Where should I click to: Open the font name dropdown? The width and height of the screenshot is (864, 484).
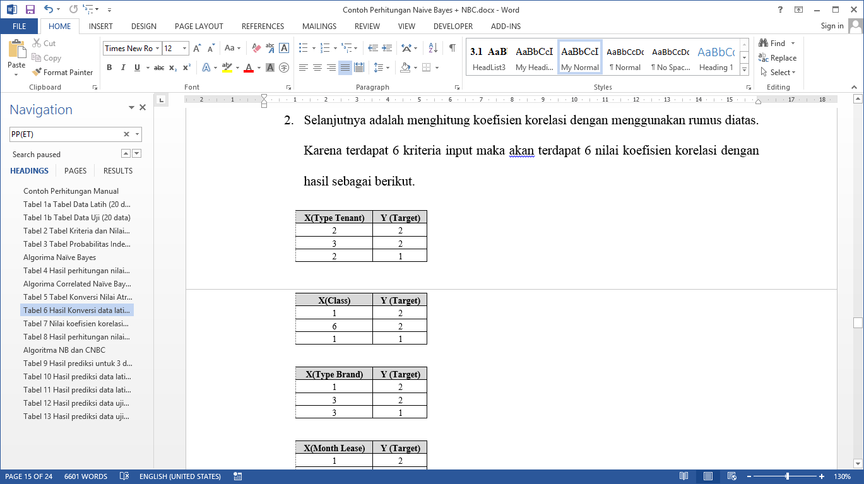[157, 49]
